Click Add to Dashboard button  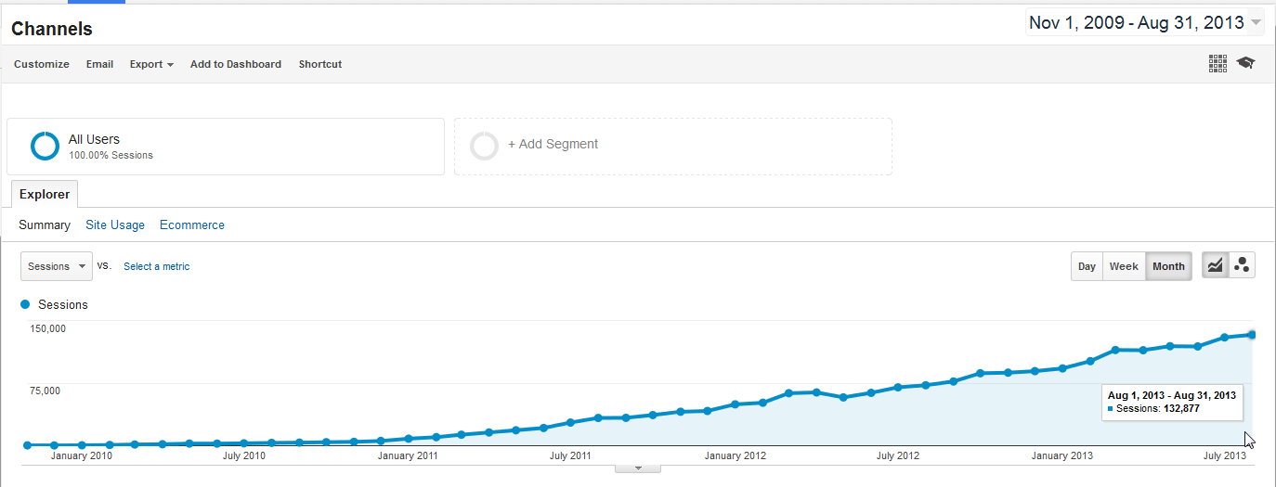(236, 64)
